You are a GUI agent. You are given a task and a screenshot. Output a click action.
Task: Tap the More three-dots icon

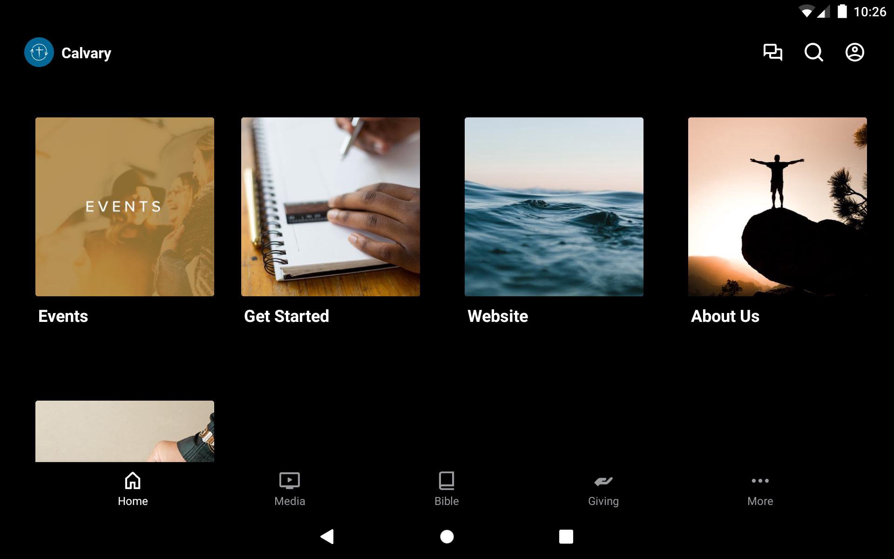[760, 481]
